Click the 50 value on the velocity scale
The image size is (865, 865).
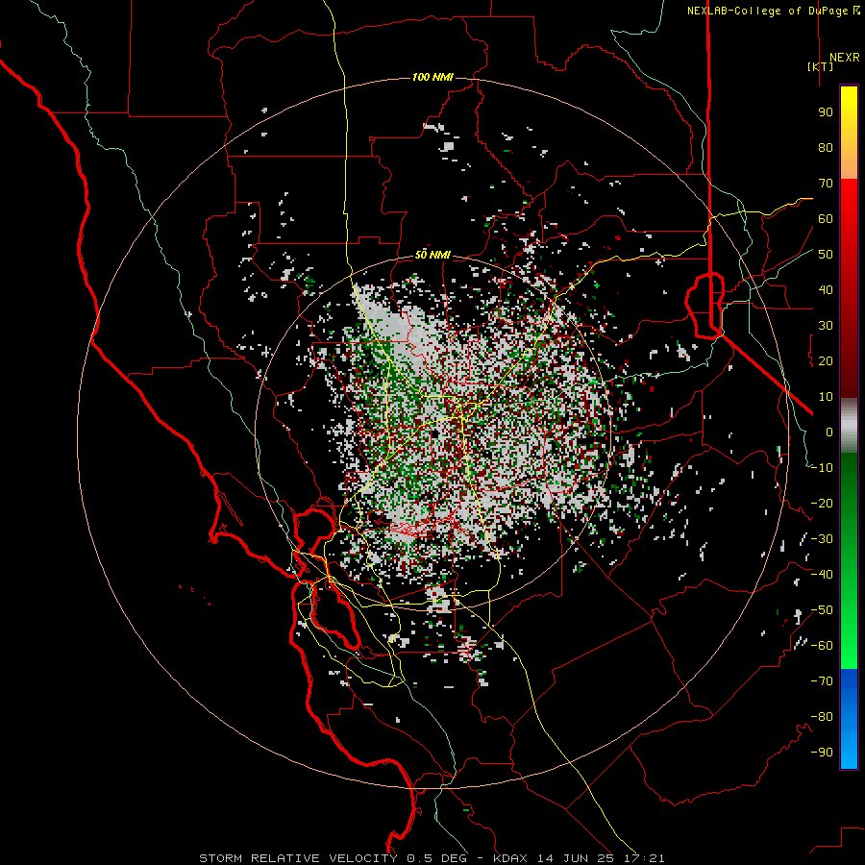tap(826, 255)
